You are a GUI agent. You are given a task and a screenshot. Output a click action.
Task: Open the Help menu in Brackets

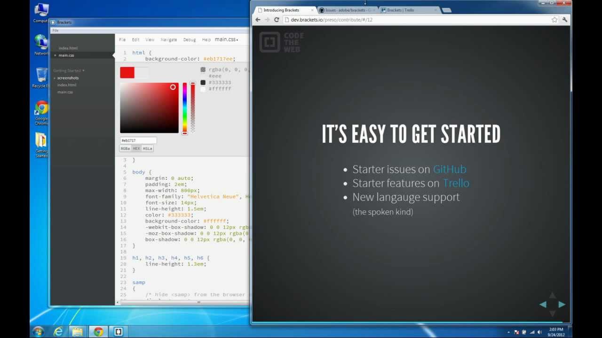coord(206,40)
